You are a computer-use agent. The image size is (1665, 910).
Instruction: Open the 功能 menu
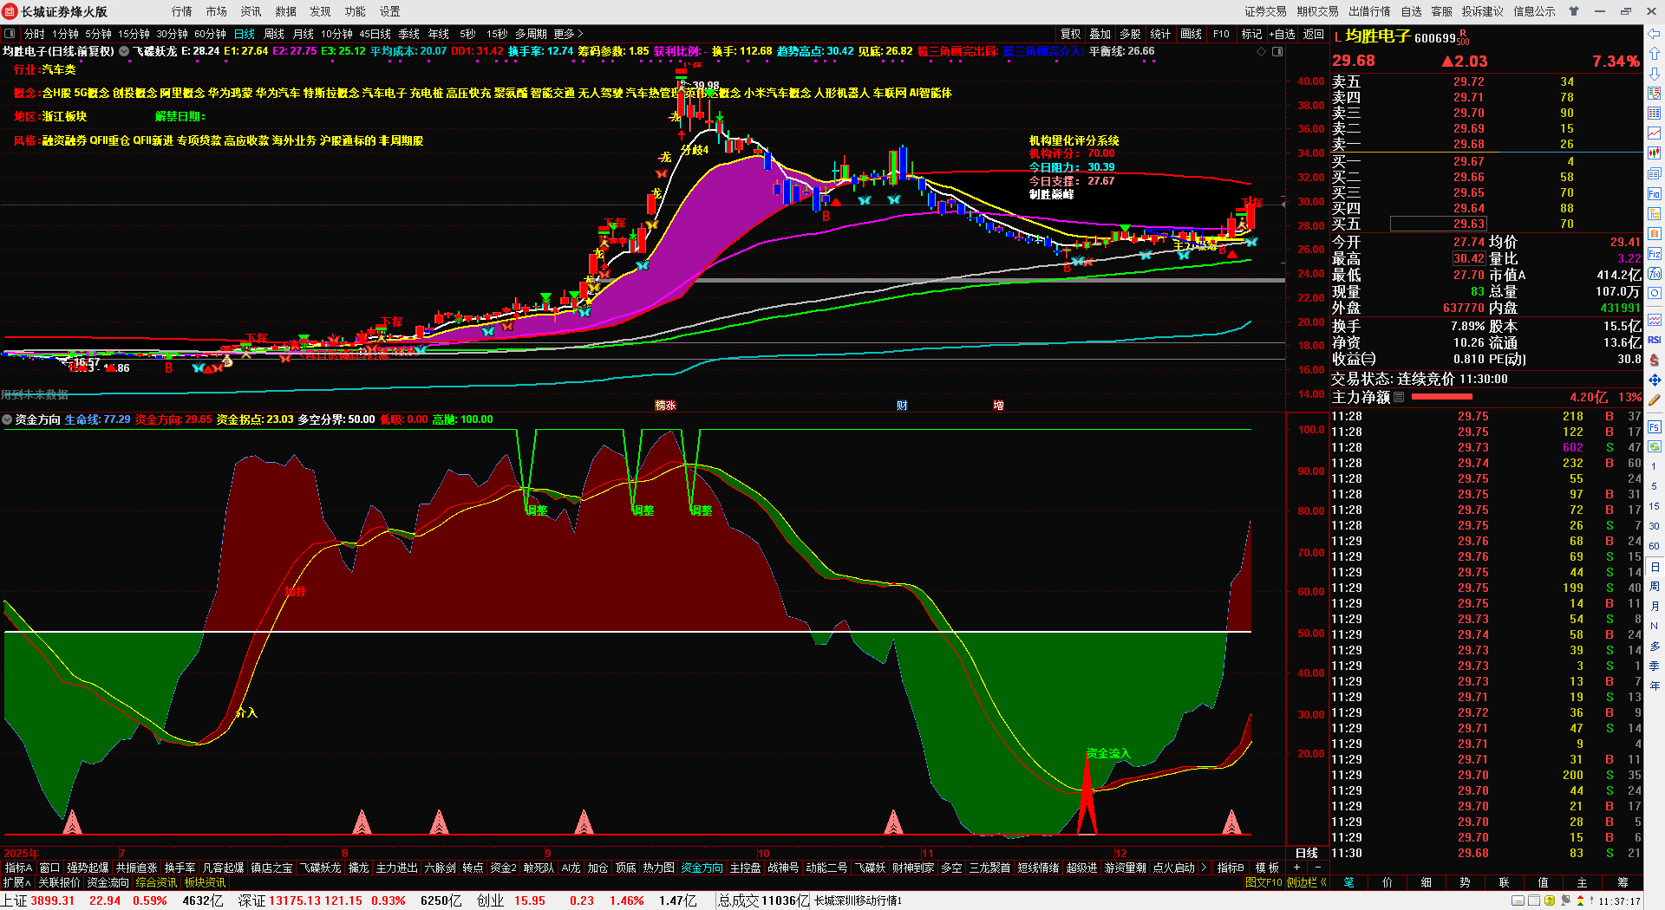pos(355,11)
